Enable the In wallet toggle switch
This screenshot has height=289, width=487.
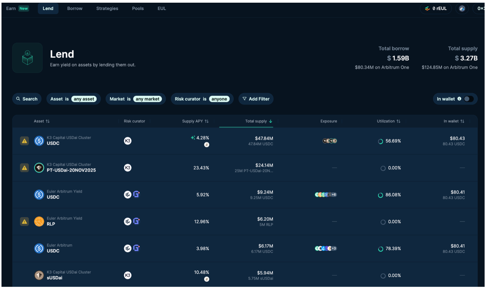pyautogui.click(x=468, y=99)
